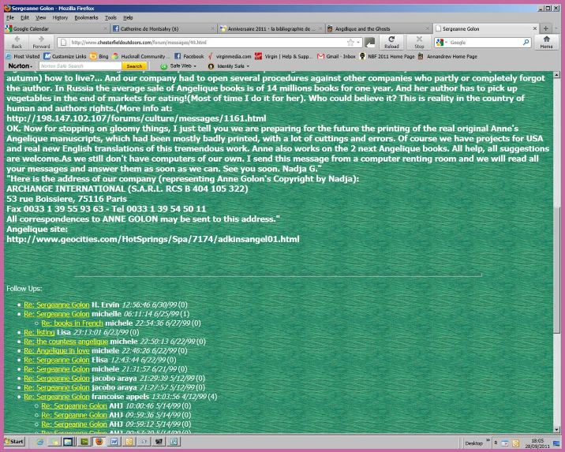Open H. Ervin's Re: Sergeanne Golon reply
Viewport: 565px width, 452px height.
tap(57, 304)
